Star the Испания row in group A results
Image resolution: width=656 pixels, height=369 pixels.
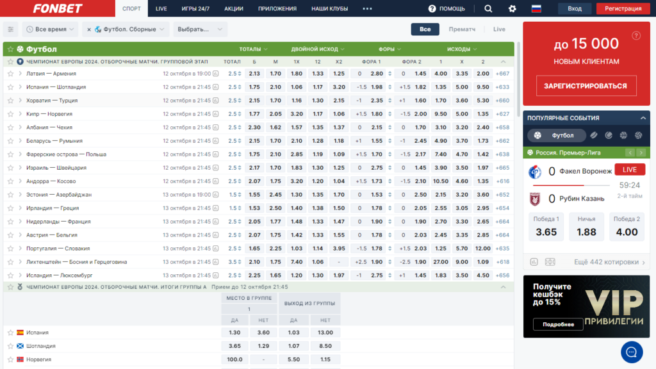pyautogui.click(x=10, y=332)
